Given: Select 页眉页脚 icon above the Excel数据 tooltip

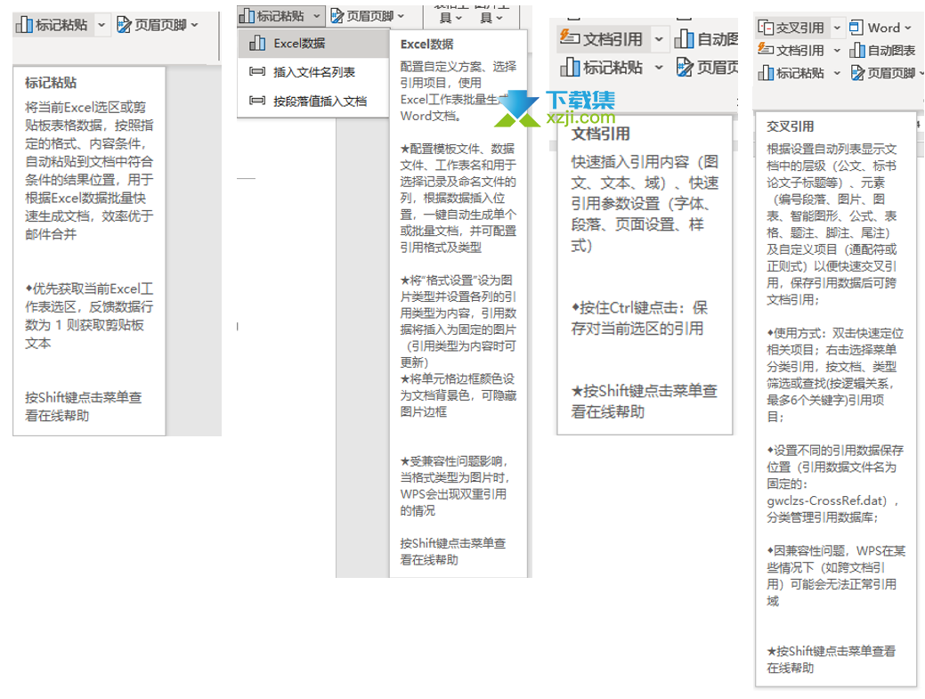Looking at the screenshot, I should [337, 16].
